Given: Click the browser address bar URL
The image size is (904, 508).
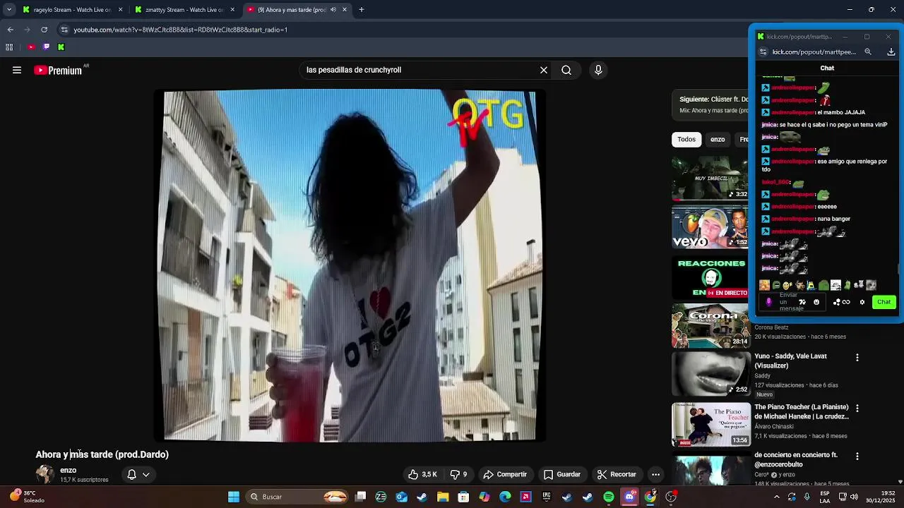Looking at the screenshot, I should click(x=180, y=30).
